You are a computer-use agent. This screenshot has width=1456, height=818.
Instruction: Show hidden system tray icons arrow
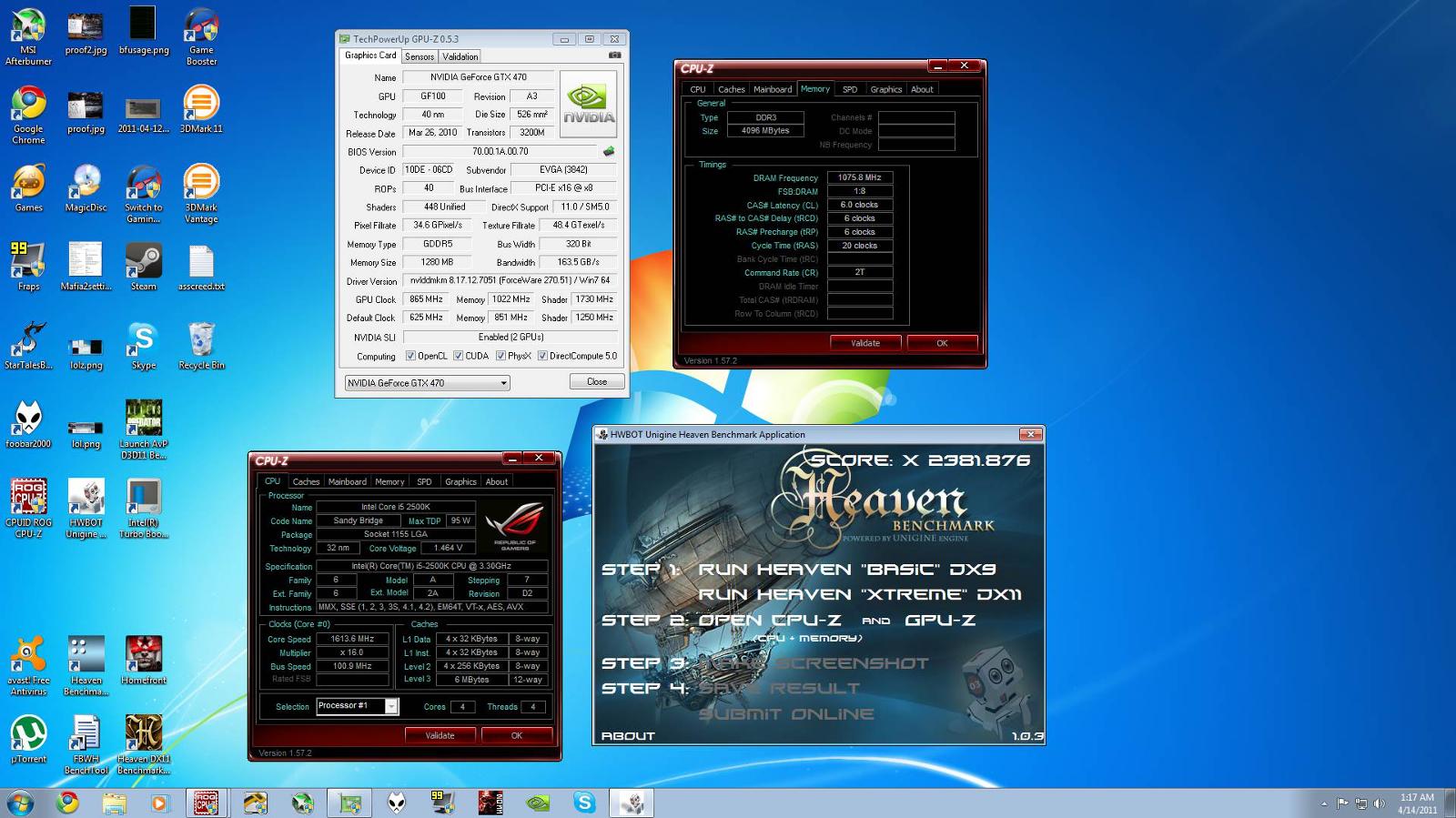pos(1323,803)
